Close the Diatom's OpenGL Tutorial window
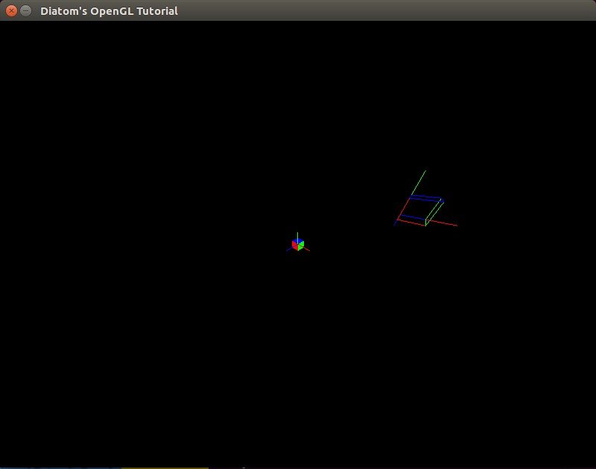The width and height of the screenshot is (596, 469). click(11, 10)
